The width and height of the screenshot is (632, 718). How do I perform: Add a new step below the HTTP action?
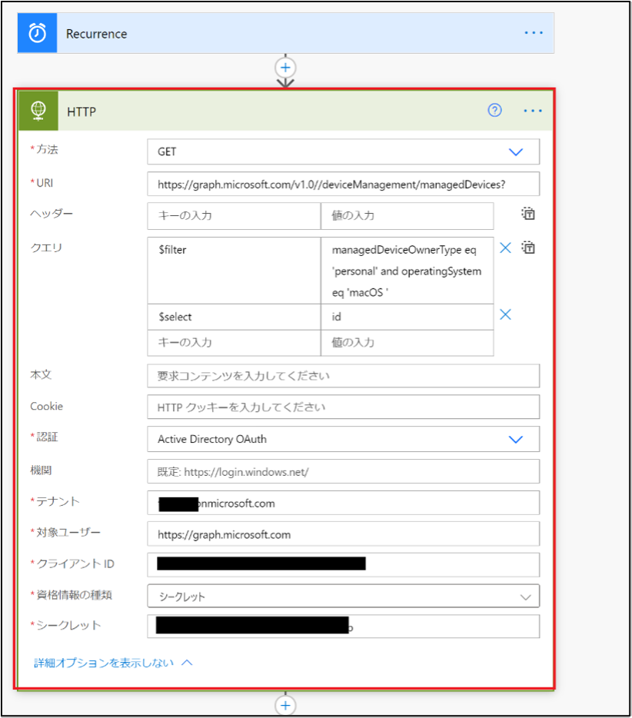coord(285,705)
